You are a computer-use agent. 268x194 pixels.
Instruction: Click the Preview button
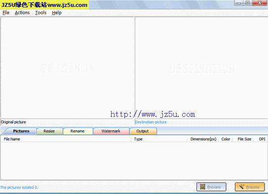click(x=211, y=187)
